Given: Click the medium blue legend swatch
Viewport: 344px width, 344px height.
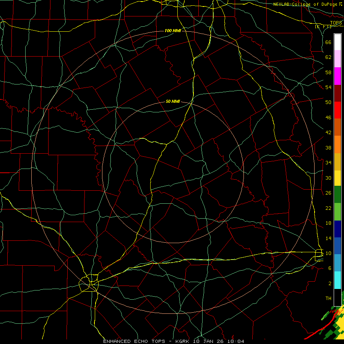Looking at the screenshot, I should point(338,246).
